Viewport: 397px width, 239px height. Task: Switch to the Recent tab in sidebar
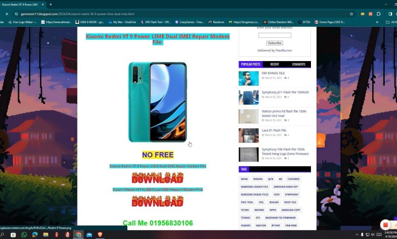tap(274, 65)
